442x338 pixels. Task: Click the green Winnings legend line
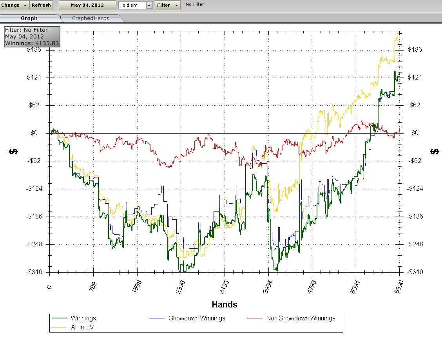click(60, 318)
